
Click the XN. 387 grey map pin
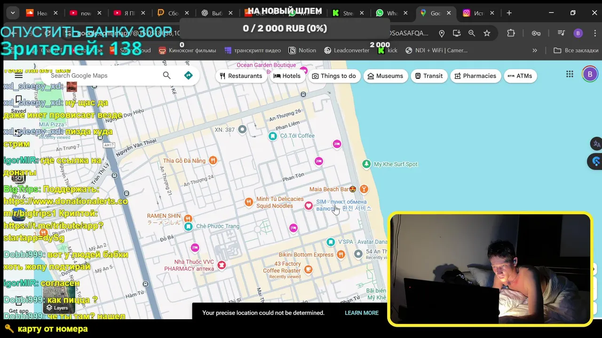point(242,130)
